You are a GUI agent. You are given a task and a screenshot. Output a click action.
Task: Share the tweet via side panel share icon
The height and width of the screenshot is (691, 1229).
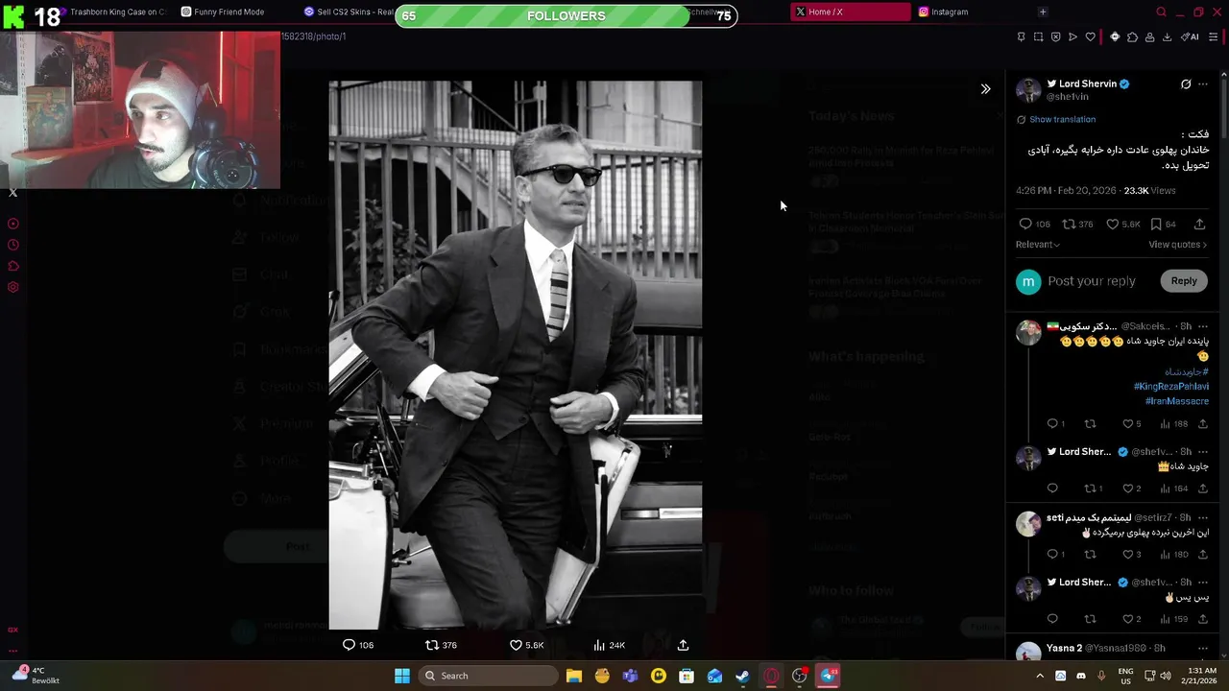(x=1199, y=224)
